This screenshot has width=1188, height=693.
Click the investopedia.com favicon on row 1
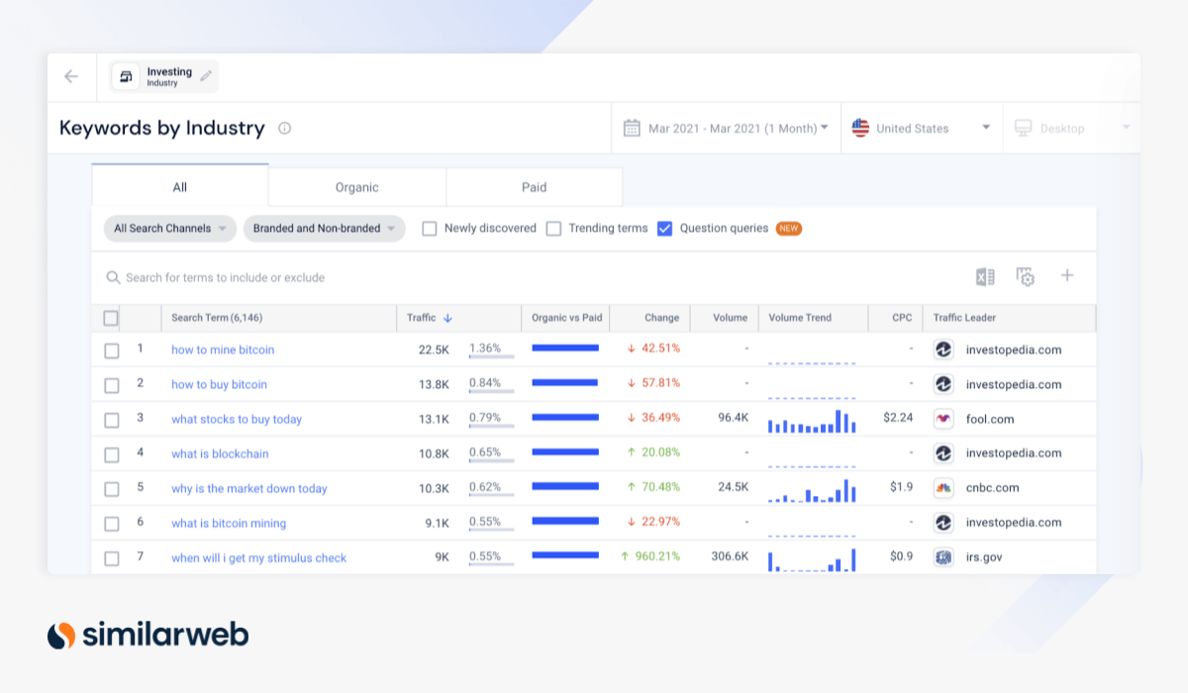pos(942,348)
